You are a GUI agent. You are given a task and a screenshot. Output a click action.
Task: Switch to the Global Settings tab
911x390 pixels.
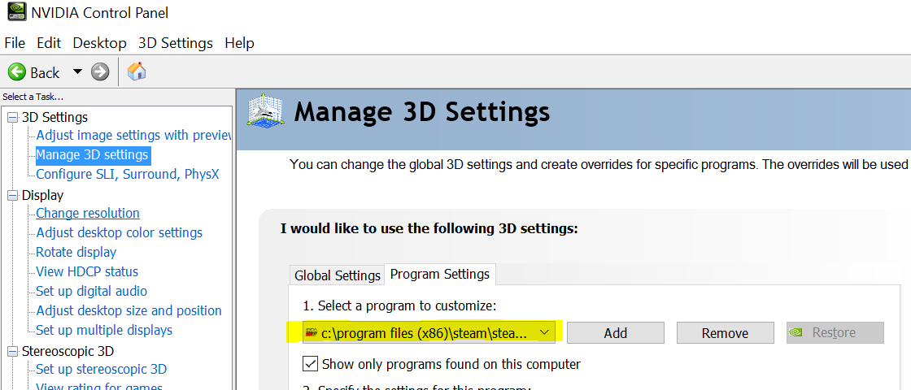click(337, 275)
